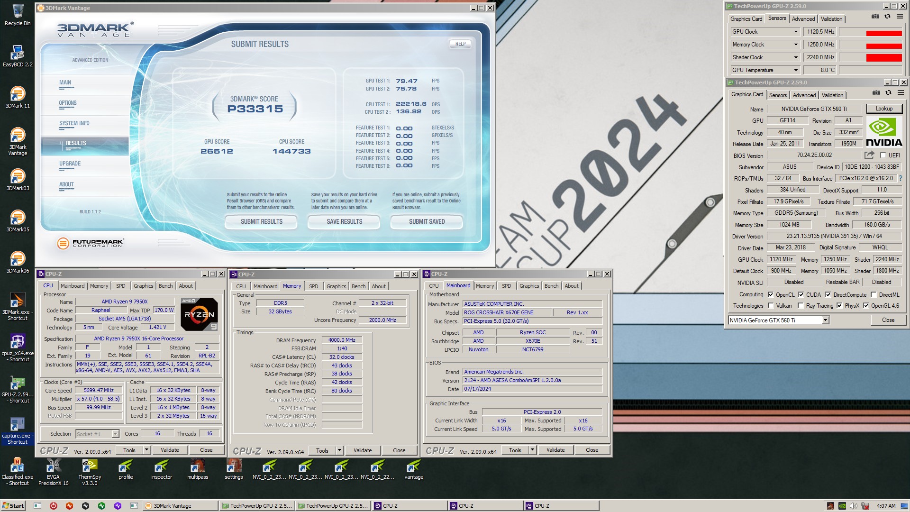Open the settings desktop icon
Viewport: 910px width, 512px height.
pyautogui.click(x=234, y=468)
